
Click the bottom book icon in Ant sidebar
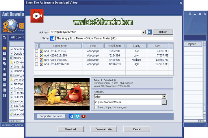[5, 95]
